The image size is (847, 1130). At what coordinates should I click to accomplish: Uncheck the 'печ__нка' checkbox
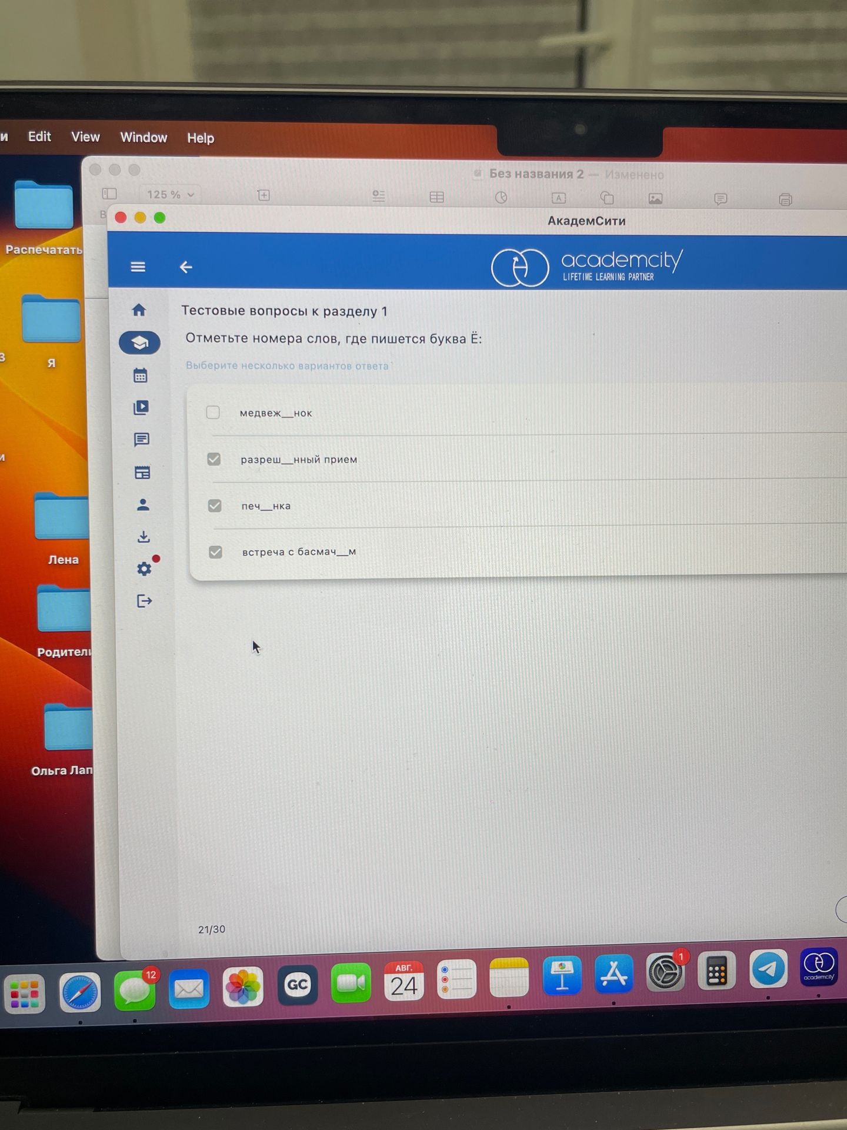tap(215, 506)
